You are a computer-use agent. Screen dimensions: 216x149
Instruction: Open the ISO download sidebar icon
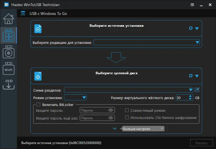(8, 84)
